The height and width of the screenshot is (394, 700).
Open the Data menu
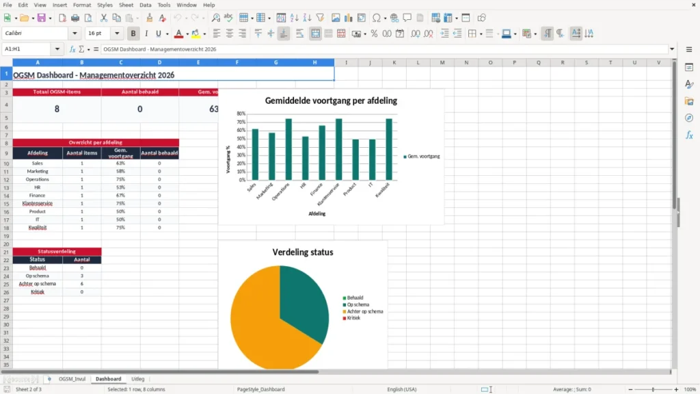pyautogui.click(x=146, y=5)
